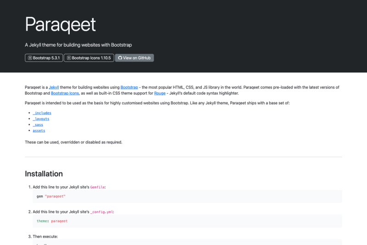The height and width of the screenshot is (245, 367).
Task: Open the _sass directory link
Action: 38,125
